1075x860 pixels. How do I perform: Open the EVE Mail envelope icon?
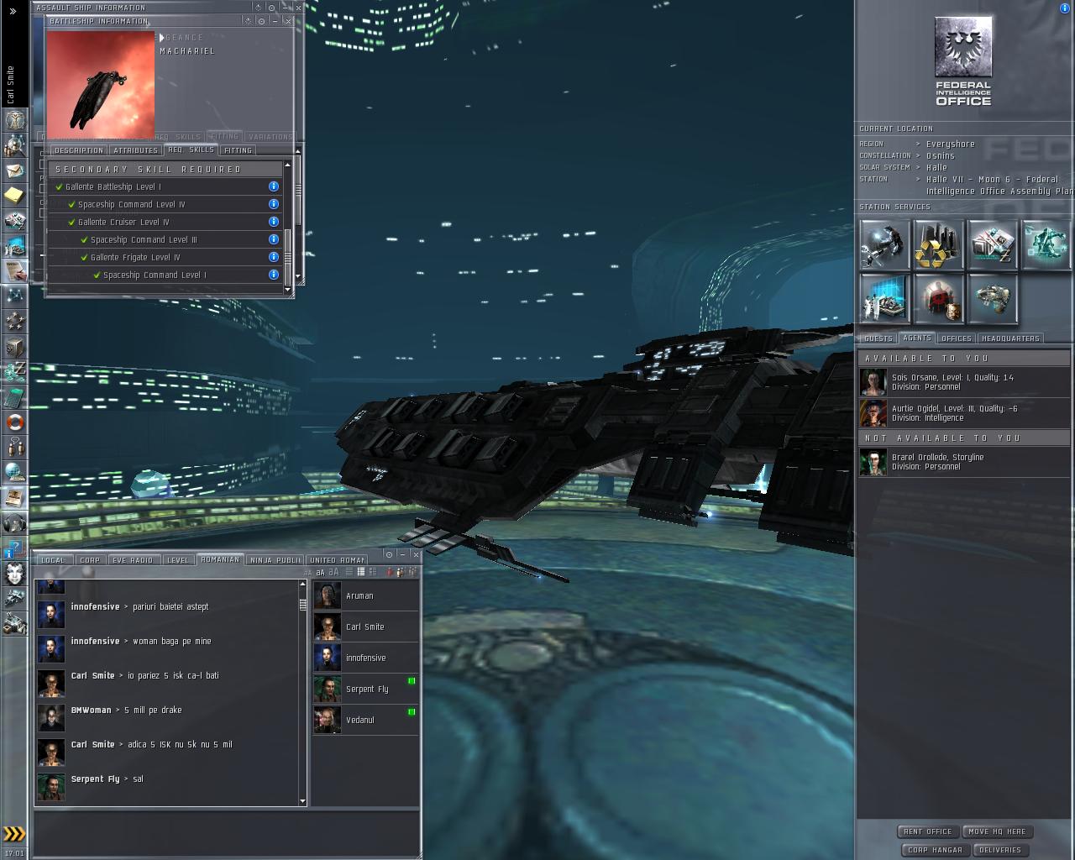click(14, 170)
